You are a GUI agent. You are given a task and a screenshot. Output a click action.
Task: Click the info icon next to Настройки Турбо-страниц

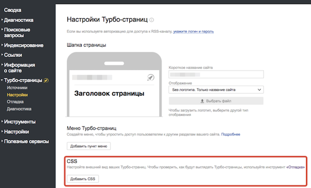[x=152, y=20]
